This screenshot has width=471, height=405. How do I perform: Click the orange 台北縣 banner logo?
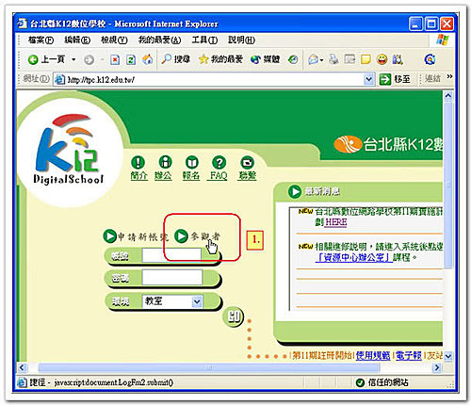click(348, 144)
